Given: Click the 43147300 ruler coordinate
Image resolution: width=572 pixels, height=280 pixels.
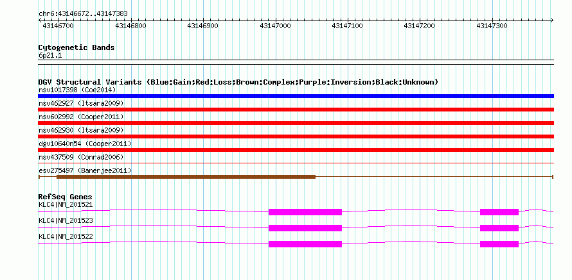Looking at the screenshot, I should (x=492, y=26).
